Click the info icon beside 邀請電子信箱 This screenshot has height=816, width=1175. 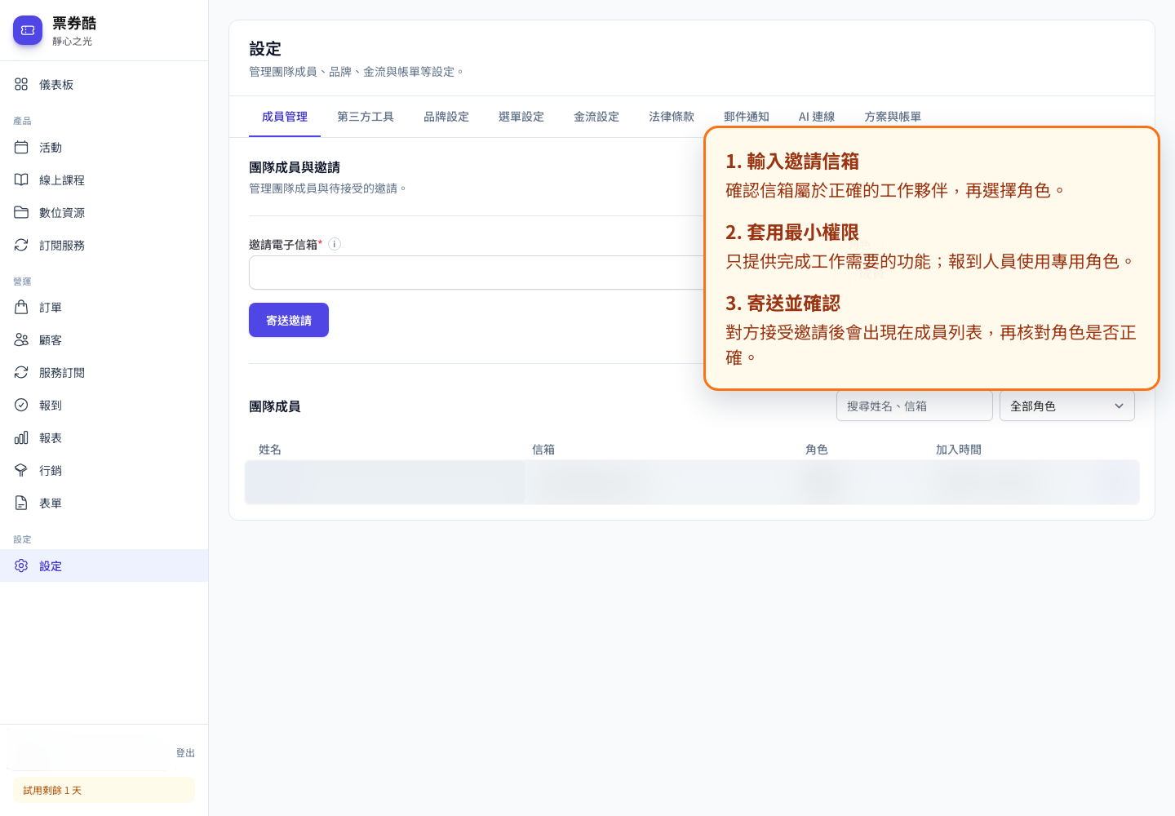click(x=335, y=244)
